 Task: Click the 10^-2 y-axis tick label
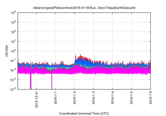13,70
